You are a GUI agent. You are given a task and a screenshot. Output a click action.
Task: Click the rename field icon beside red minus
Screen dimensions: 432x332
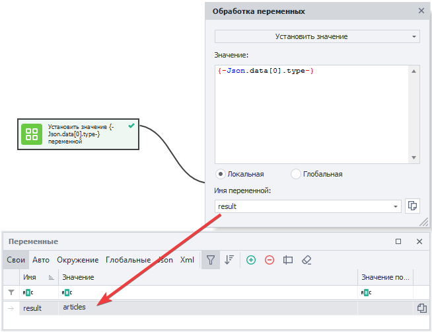287,260
